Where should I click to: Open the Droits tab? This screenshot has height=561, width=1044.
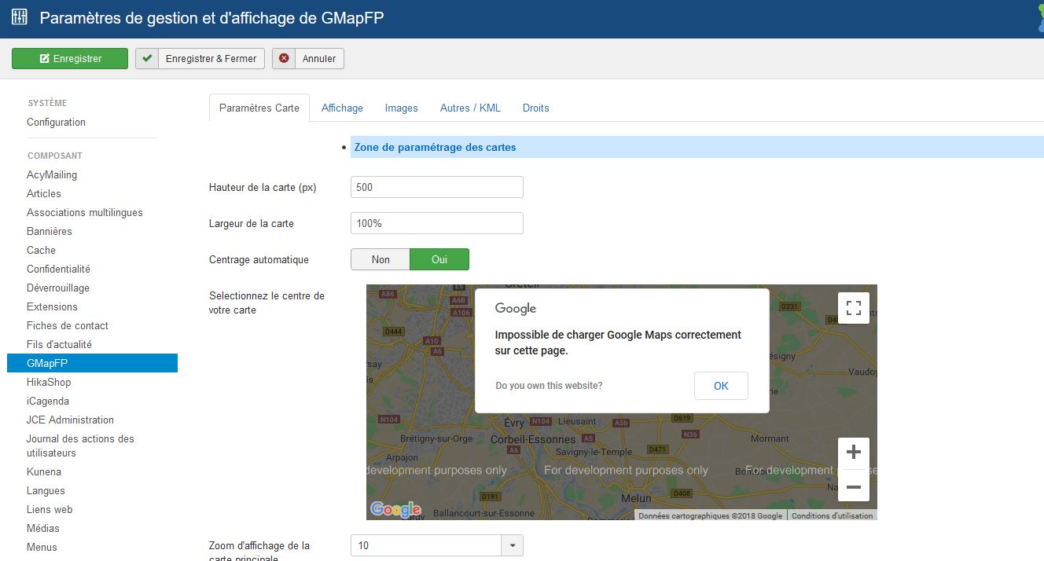536,108
